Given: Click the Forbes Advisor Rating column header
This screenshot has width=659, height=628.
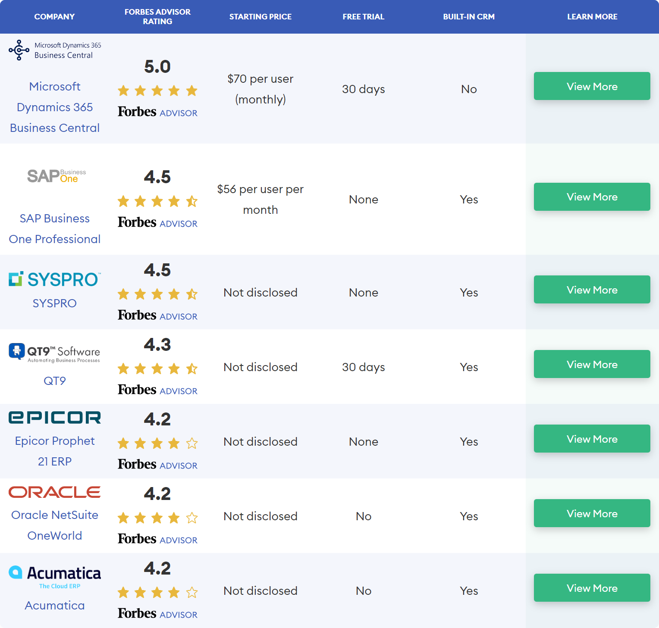Looking at the screenshot, I should point(157,17).
